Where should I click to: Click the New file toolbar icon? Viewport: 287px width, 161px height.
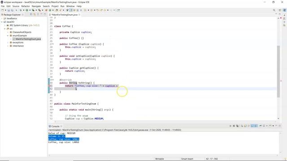point(2,10)
